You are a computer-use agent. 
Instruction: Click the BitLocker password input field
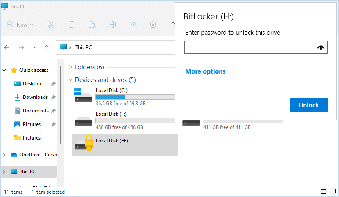pos(251,48)
